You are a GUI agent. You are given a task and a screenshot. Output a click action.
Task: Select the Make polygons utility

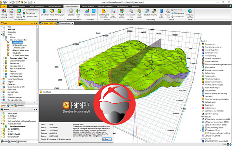tap(178, 13)
